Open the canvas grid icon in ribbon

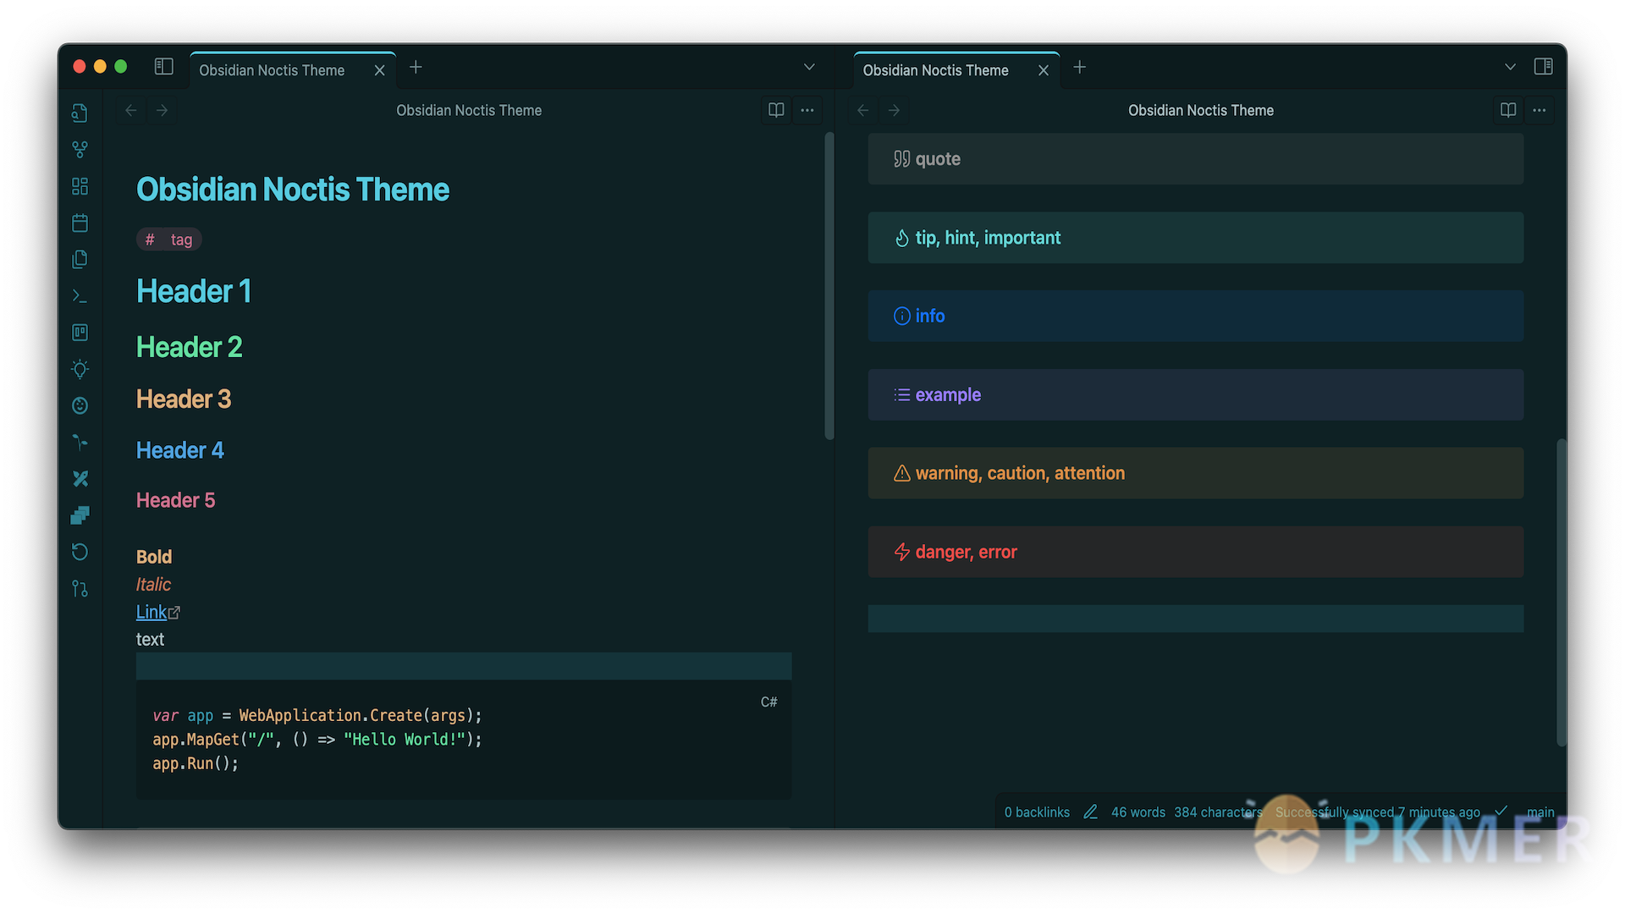(80, 186)
